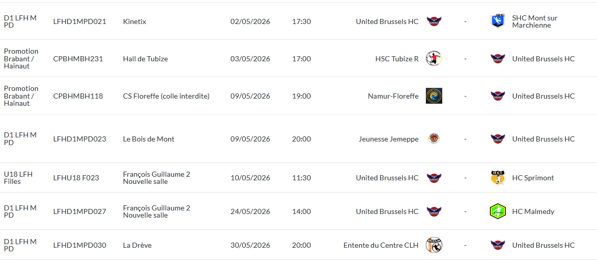Screen dimensions: 597x261
Task: Click Namur-Floreffe team logo
Action: click(434, 96)
